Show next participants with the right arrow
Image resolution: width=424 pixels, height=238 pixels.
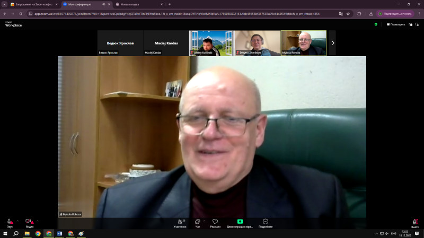pos(333,43)
